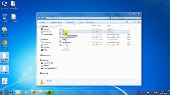Sort by Date modified column header
170x95 pixels.
coord(96,26)
